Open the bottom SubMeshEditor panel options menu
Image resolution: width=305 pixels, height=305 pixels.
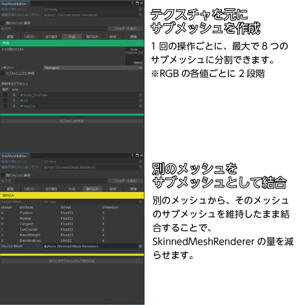[132, 155]
